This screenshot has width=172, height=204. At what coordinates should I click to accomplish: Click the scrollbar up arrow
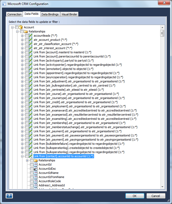162,28
